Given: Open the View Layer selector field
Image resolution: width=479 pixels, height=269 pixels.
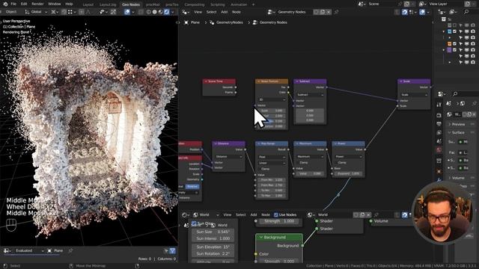Looking at the screenshot, I should (x=446, y=4).
